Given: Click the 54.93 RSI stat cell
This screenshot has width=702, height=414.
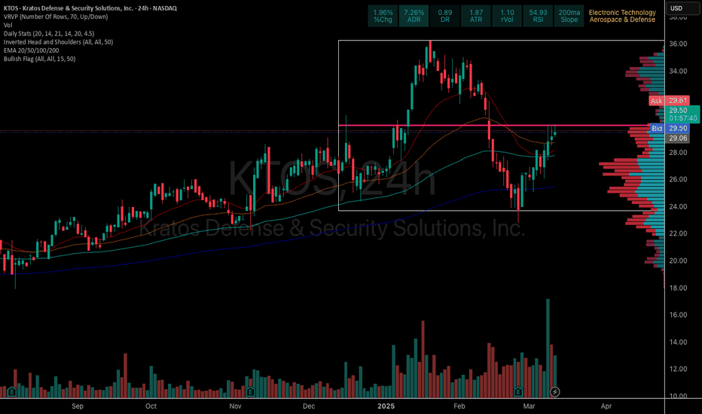Looking at the screenshot, I should pos(538,16).
